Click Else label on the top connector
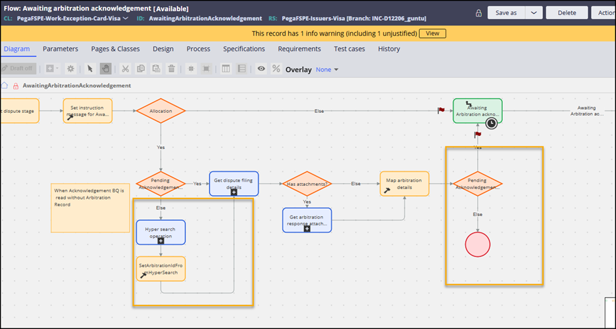Image resolution: width=616 pixels, height=329 pixels. [x=319, y=111]
